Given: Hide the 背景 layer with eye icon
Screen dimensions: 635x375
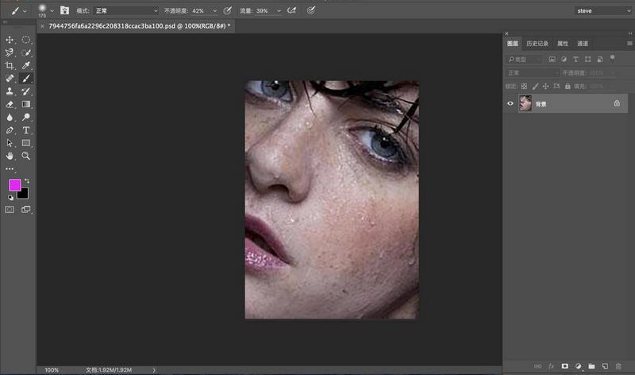Looking at the screenshot, I should pyautogui.click(x=510, y=103).
